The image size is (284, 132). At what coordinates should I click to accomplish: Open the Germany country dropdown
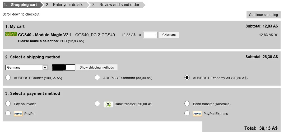26,67
